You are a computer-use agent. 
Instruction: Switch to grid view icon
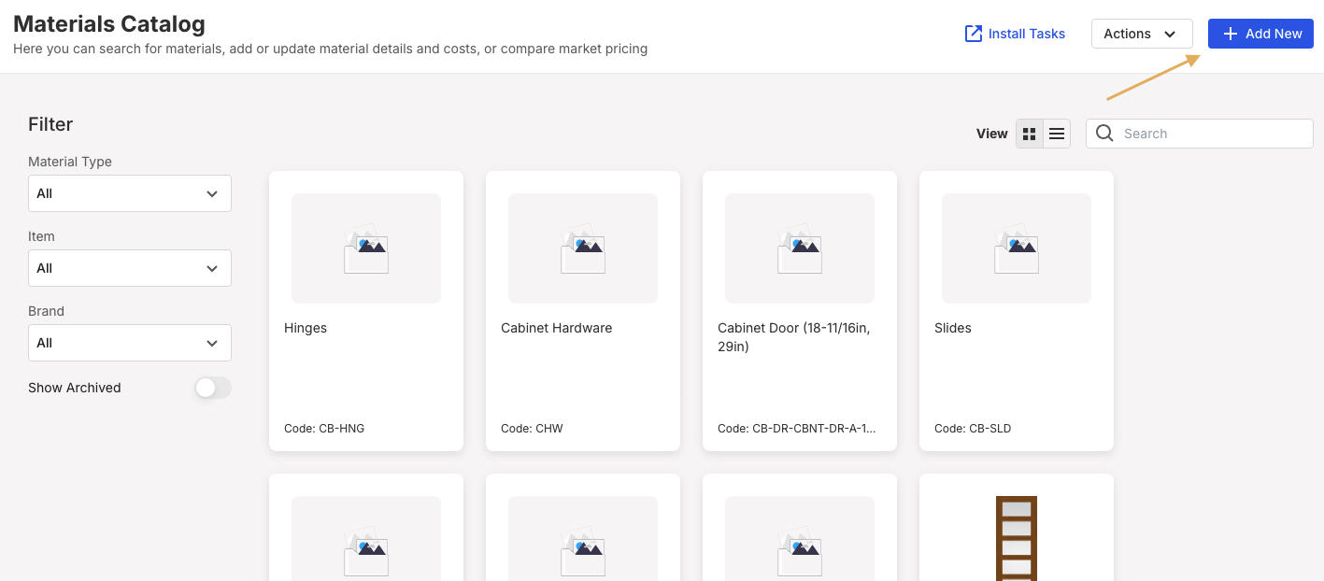coord(1030,134)
